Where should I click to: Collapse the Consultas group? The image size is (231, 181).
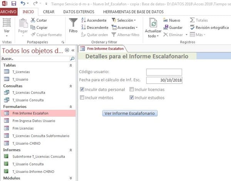pos(71,86)
